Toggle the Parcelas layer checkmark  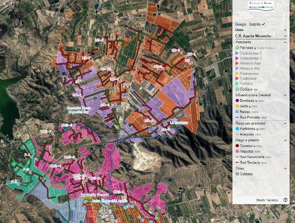click(237, 48)
